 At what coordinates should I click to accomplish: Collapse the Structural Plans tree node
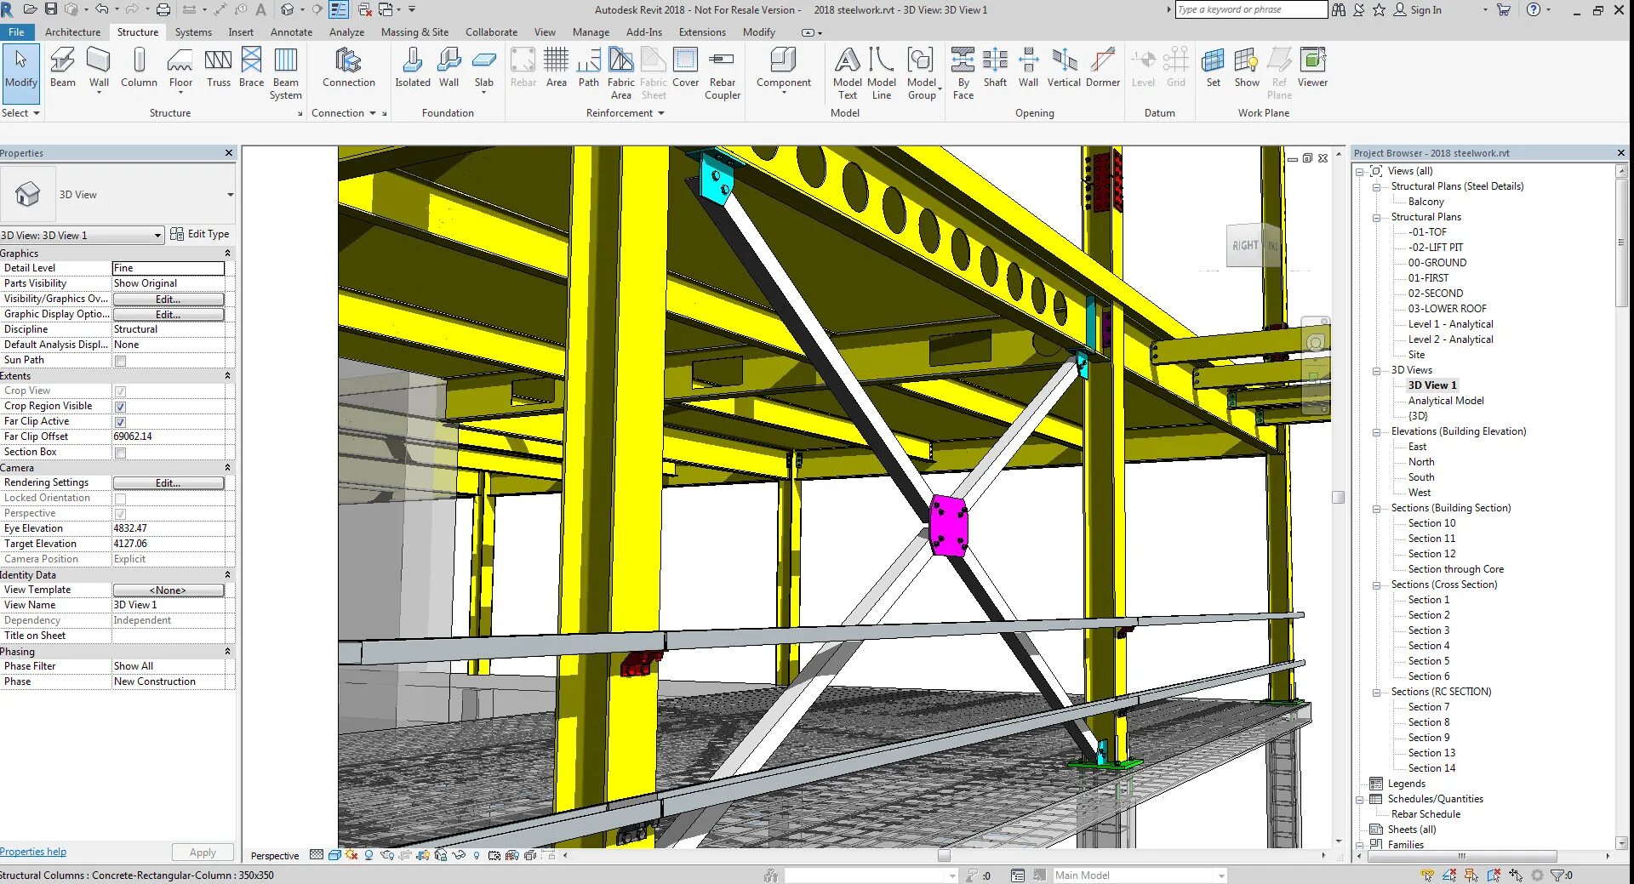(x=1376, y=218)
